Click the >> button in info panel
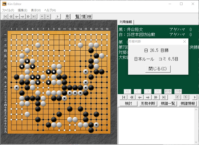This screenshot has width=199, height=145. click(158, 91)
